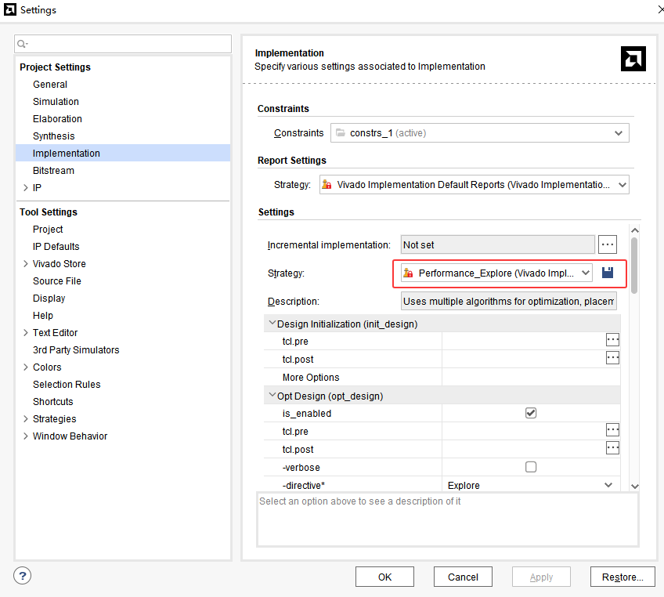Close the Settings dialog
This screenshot has width=664, height=597.
661,9
